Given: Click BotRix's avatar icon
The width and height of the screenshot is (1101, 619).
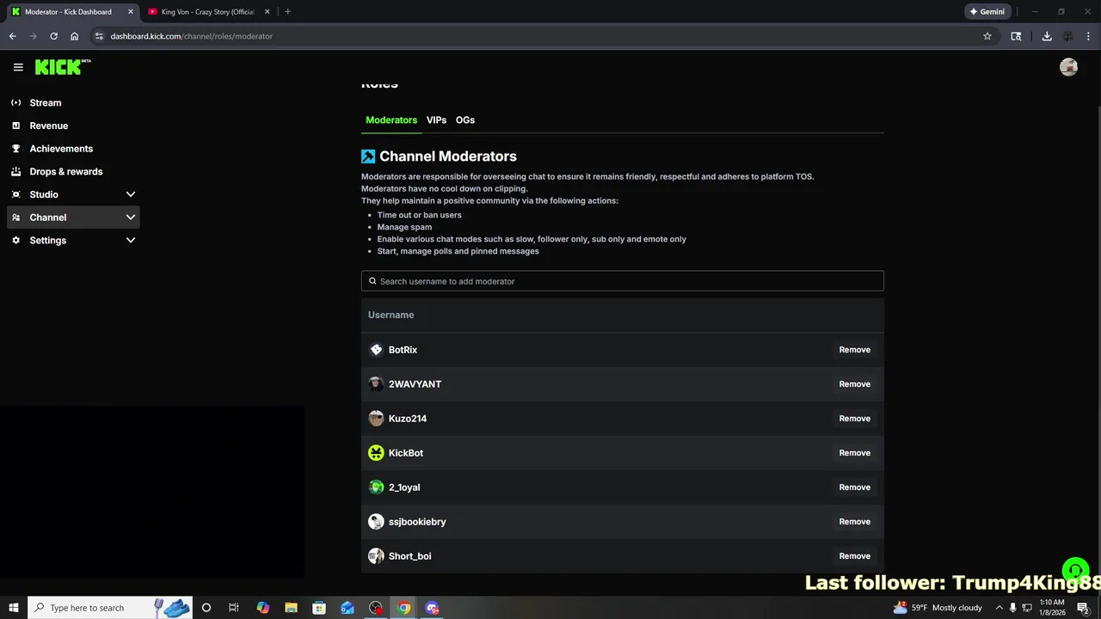Looking at the screenshot, I should click(x=376, y=350).
